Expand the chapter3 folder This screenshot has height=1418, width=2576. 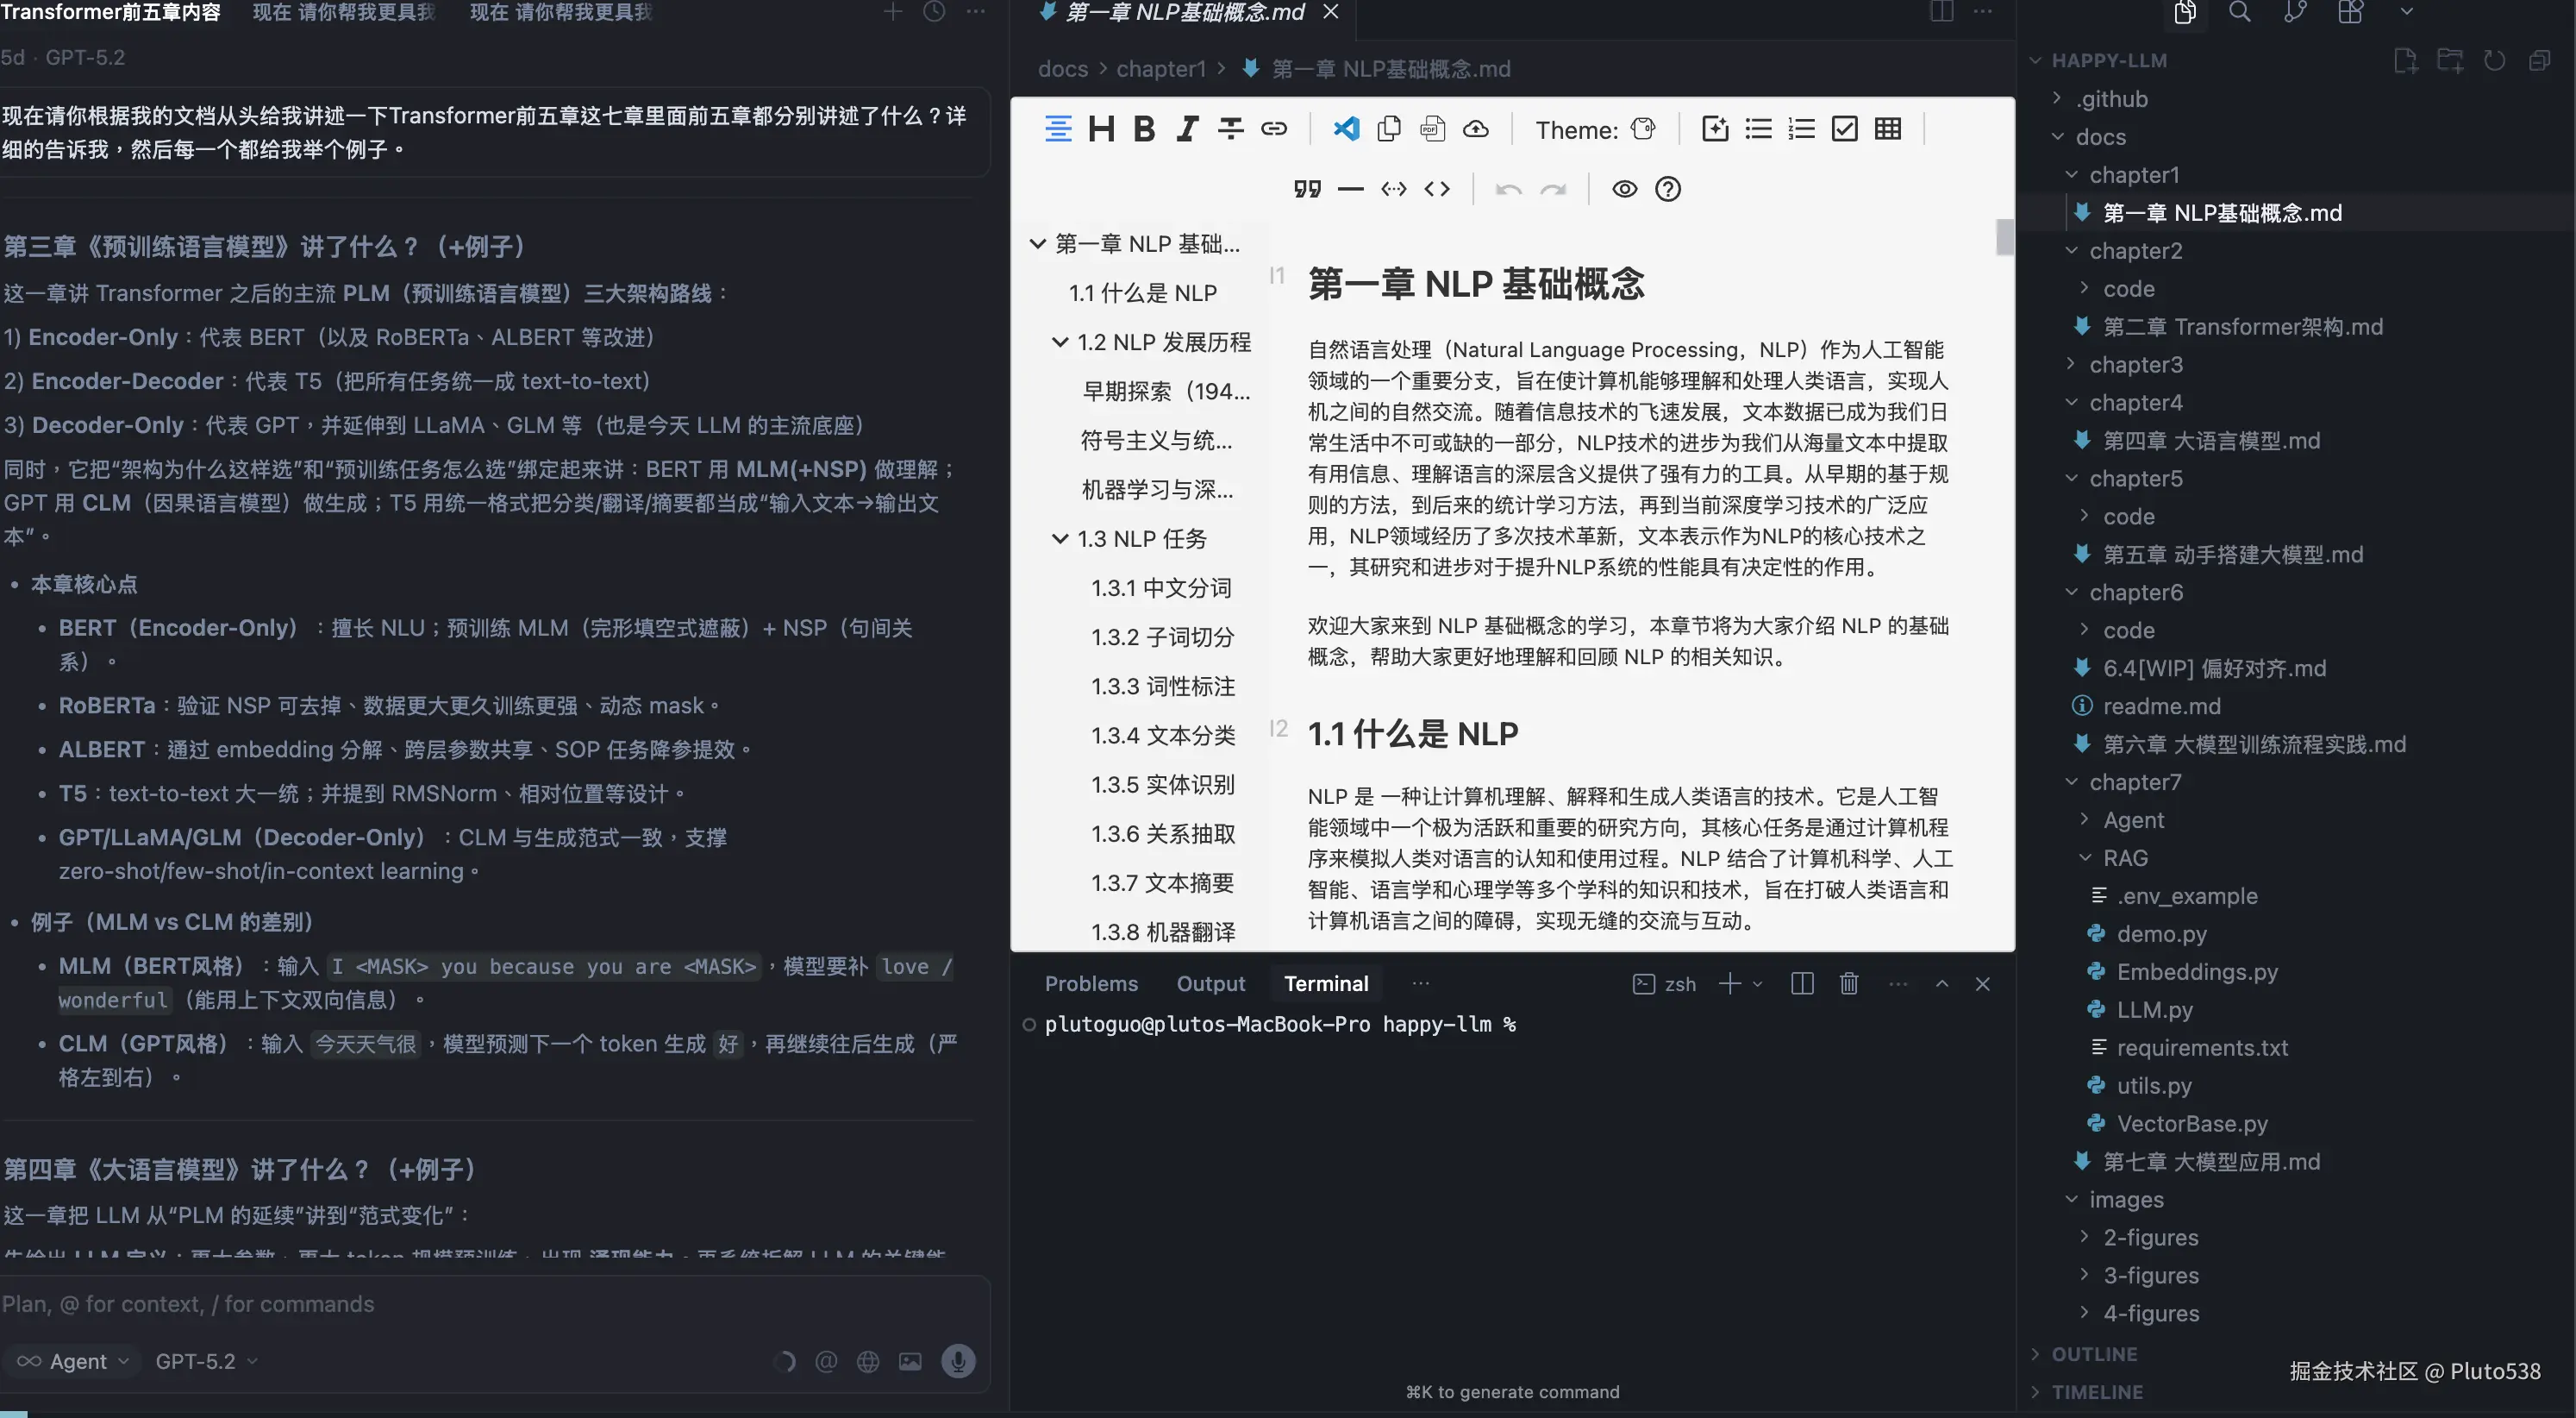[x=2135, y=364]
